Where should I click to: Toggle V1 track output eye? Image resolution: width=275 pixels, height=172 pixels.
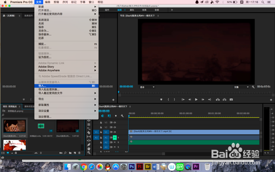(x=115, y=132)
